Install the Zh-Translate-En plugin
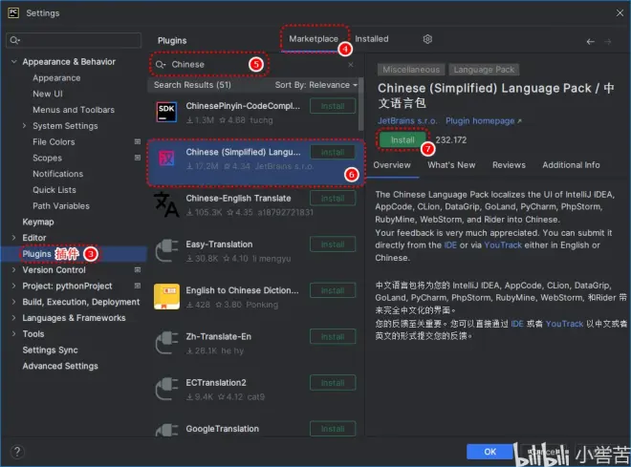631x467 pixels. [x=333, y=336]
